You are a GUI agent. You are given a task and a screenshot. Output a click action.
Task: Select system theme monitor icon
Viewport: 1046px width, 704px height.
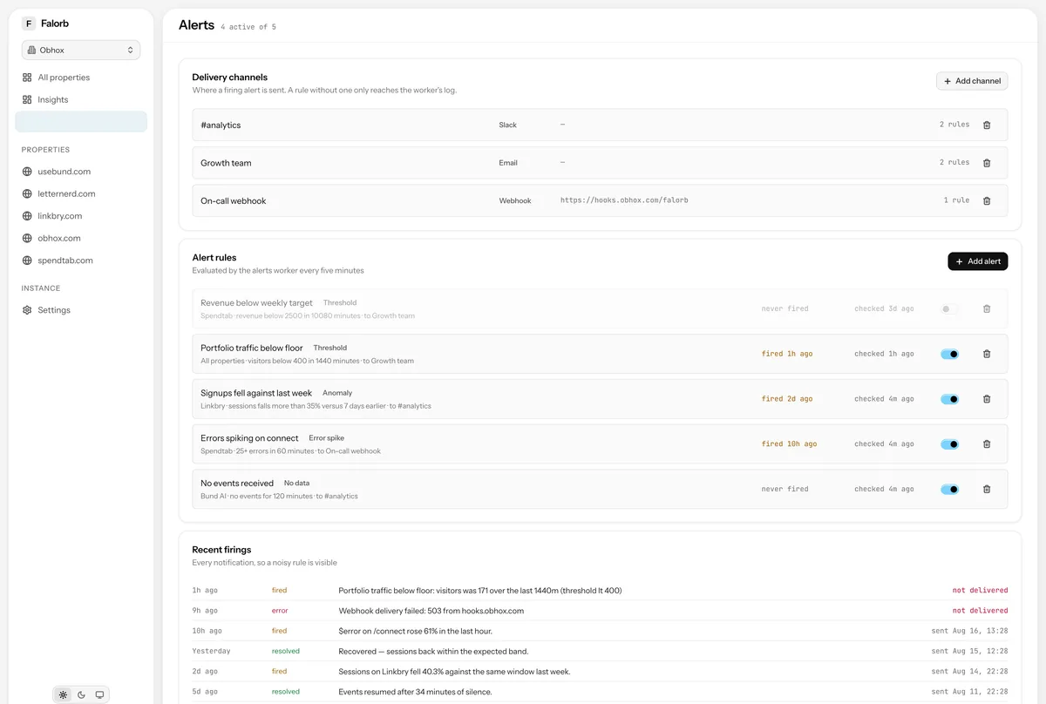pos(99,694)
